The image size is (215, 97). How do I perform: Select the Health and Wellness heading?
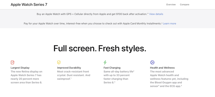(x=162, y=68)
